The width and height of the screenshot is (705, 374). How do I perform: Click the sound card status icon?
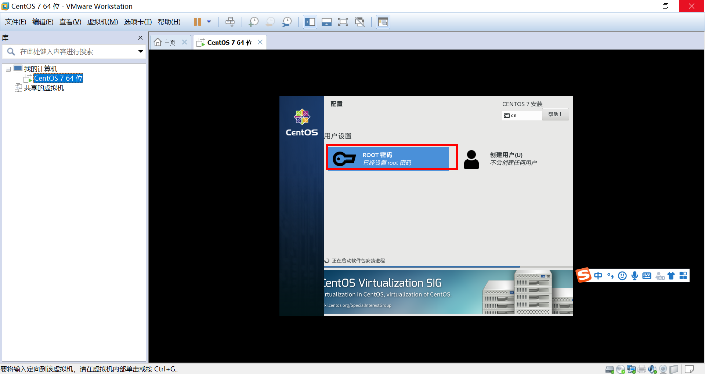tap(652, 369)
